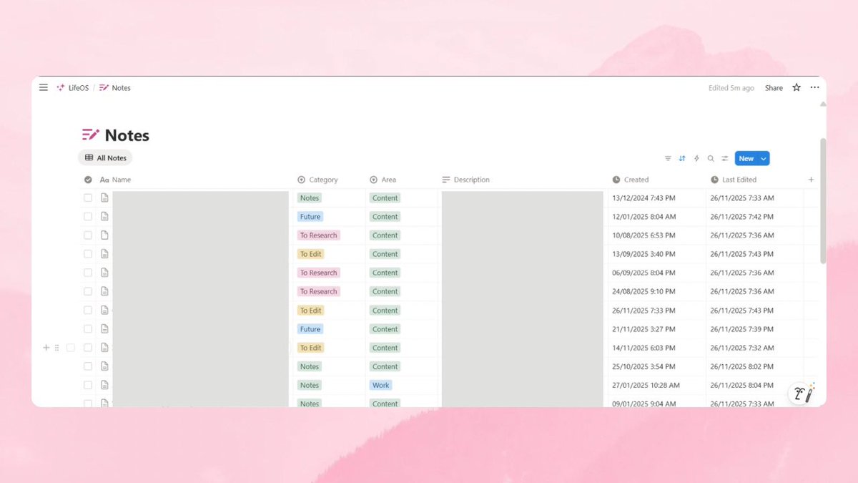Open the sort options icon
858x483 pixels.
tap(682, 158)
